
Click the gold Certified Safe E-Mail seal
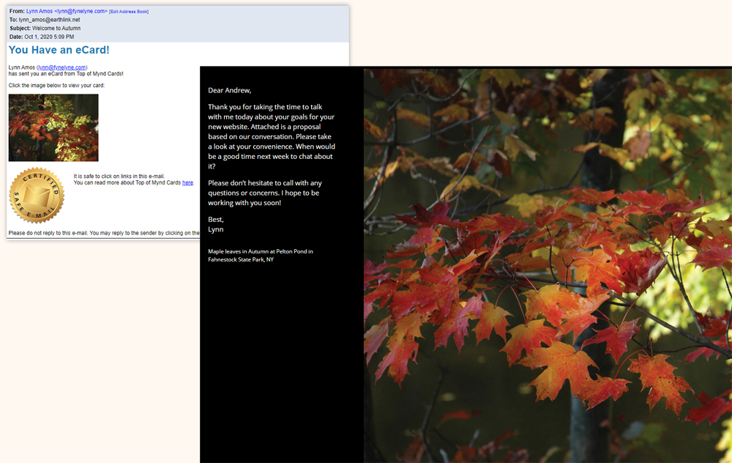pyautogui.click(x=37, y=196)
